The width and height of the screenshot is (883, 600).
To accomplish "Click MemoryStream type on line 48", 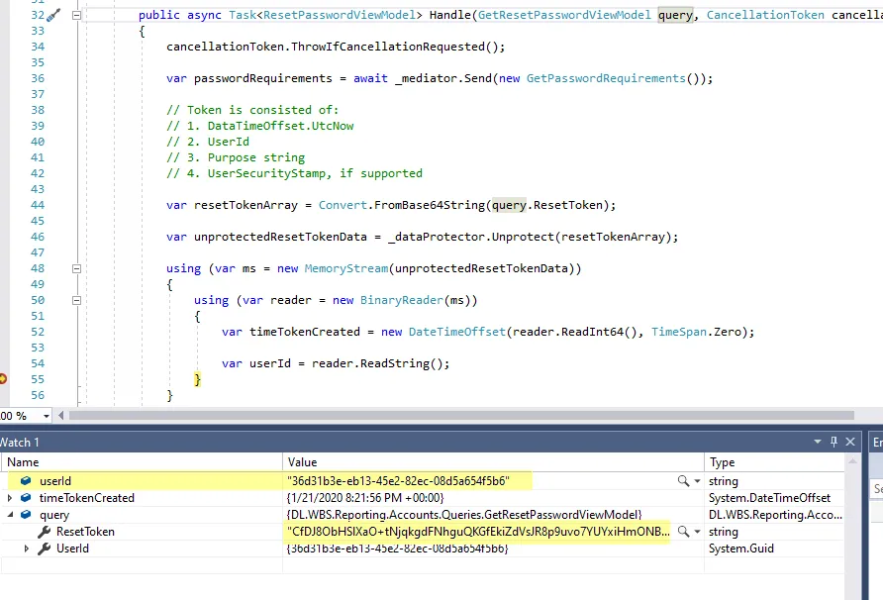I will click(x=346, y=268).
